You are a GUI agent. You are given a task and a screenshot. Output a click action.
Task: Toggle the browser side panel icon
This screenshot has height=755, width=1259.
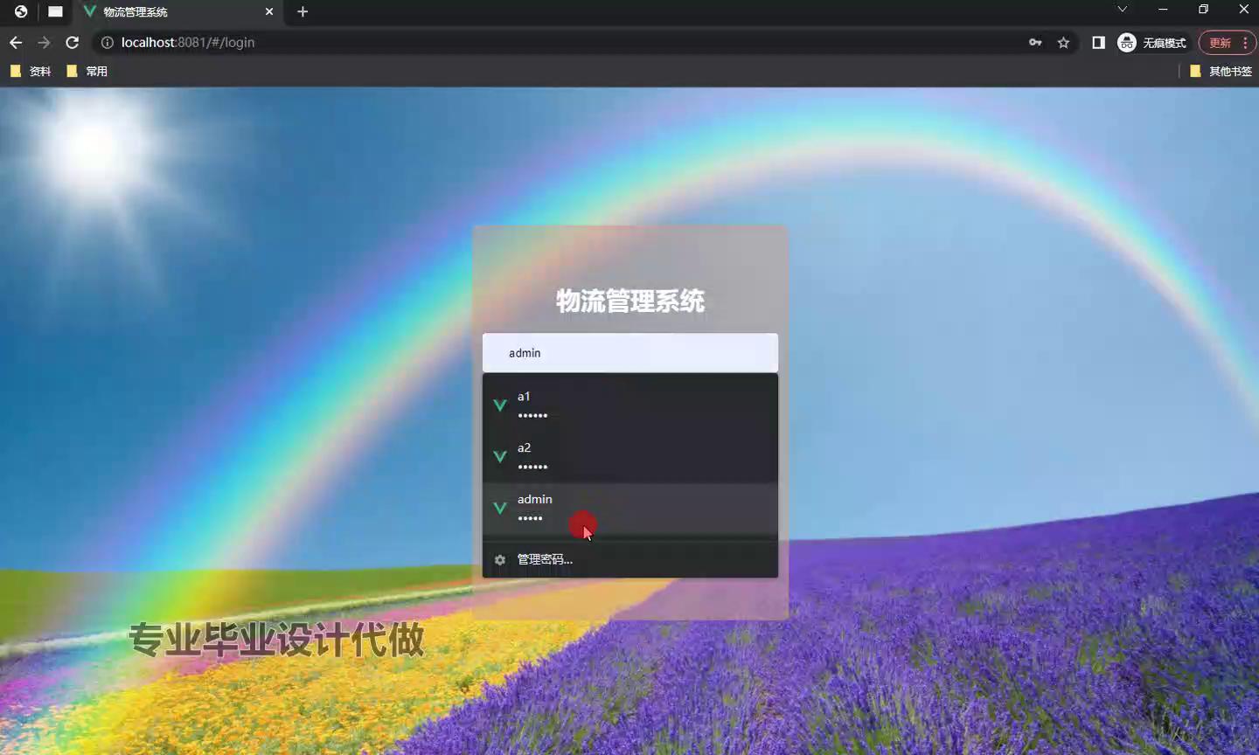point(1098,42)
